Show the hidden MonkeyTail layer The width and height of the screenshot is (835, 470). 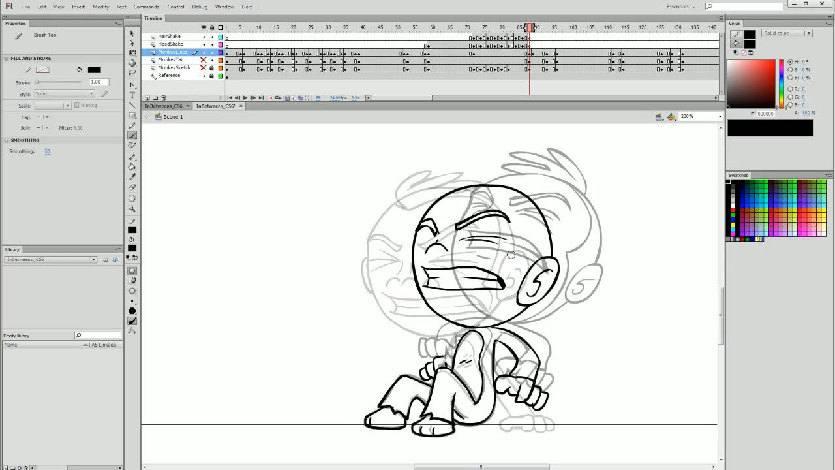[x=204, y=60]
